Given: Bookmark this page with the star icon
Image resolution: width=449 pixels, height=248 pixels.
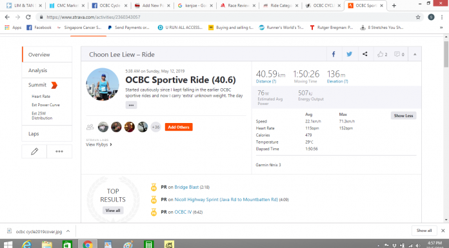Looking at the screenshot, I should [418, 17].
